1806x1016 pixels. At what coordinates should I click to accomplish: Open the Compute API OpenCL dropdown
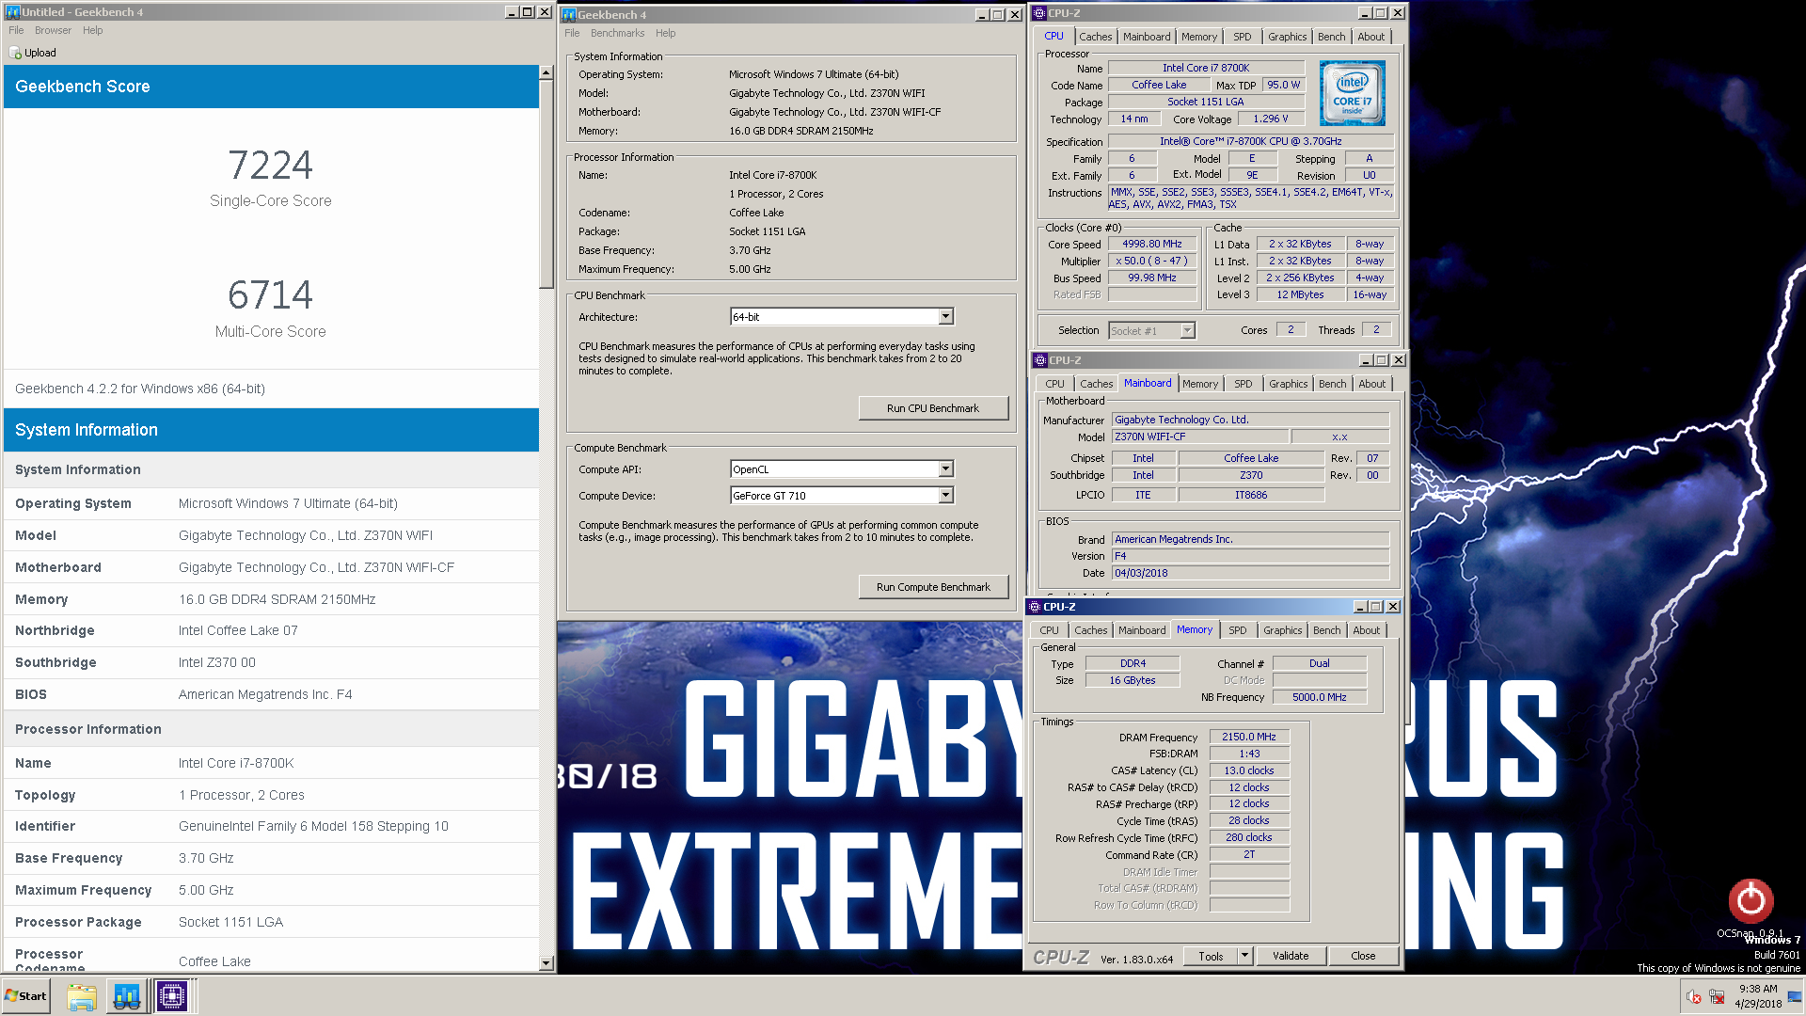[x=946, y=469]
